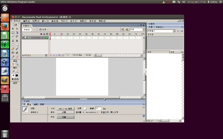Select the Lasso tool
This screenshot has width=223, height=139.
pos(17,37)
